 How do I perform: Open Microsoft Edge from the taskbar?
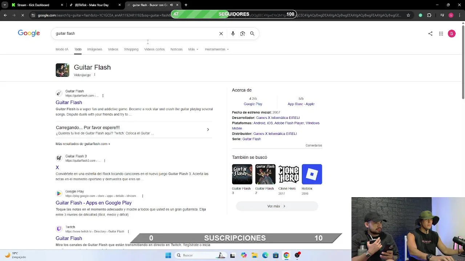tap(265, 255)
